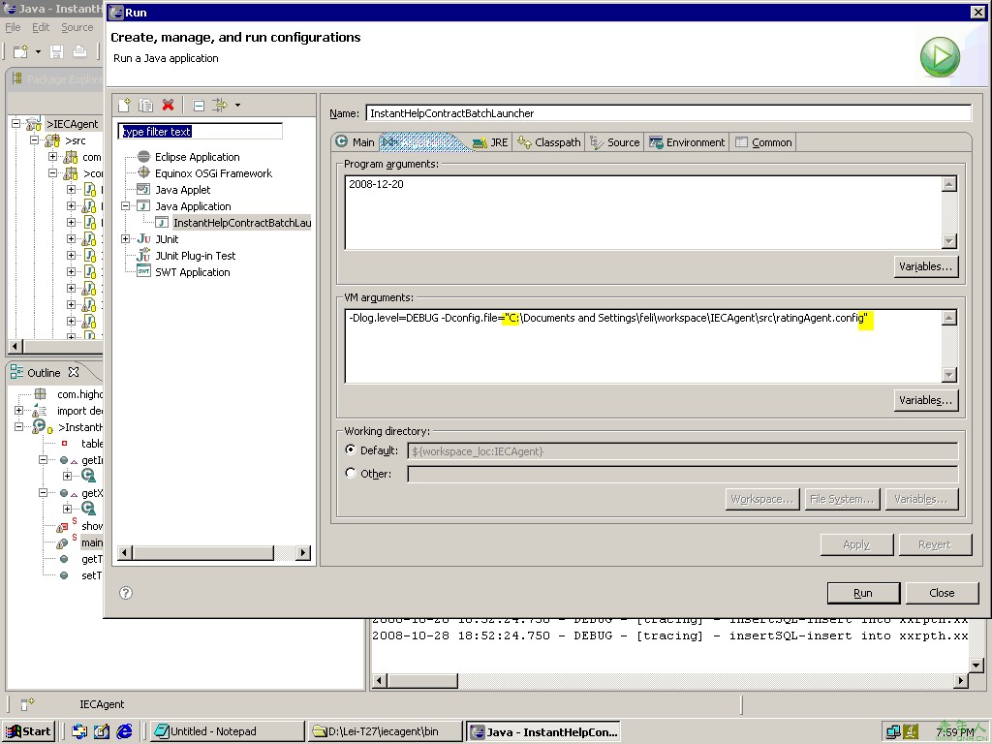Image resolution: width=992 pixels, height=744 pixels.
Task: Click New wizard icon in Eclipse toolbar
Action: coord(20,51)
